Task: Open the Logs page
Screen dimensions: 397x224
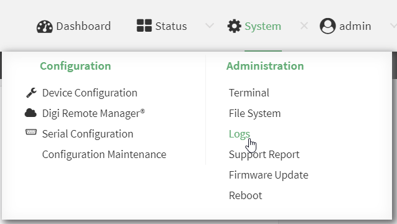Action: point(240,134)
